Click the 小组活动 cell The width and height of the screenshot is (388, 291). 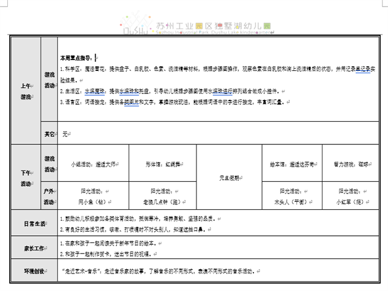click(x=93, y=163)
